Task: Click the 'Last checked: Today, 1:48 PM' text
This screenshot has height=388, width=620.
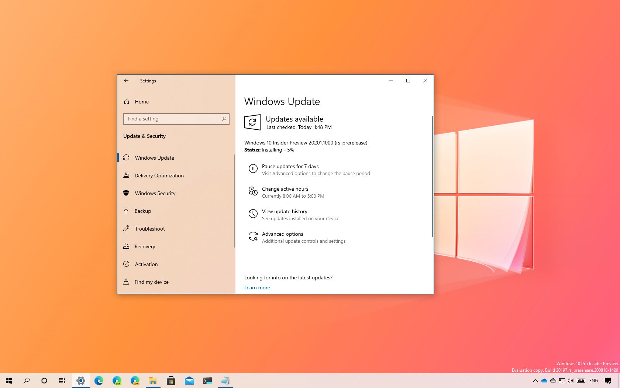Action: pos(299,127)
